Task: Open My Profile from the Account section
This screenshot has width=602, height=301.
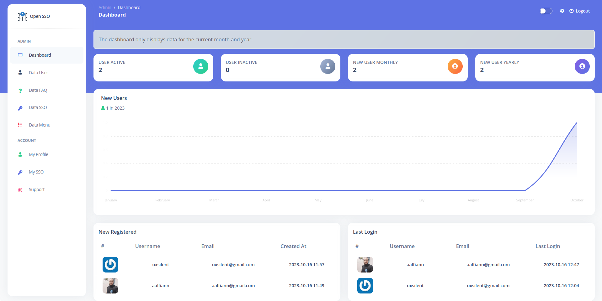Action: (38, 154)
